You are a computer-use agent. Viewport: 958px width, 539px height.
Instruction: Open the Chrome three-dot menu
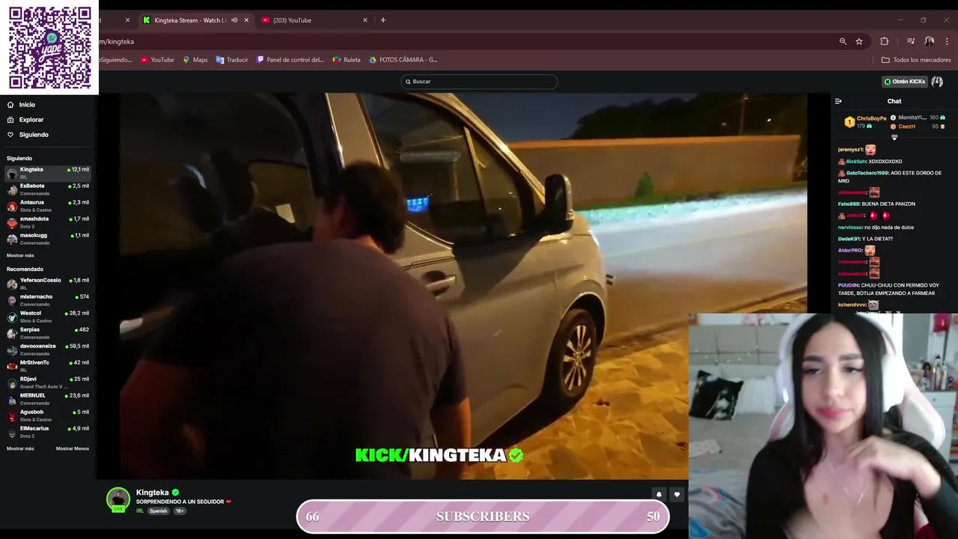[948, 41]
